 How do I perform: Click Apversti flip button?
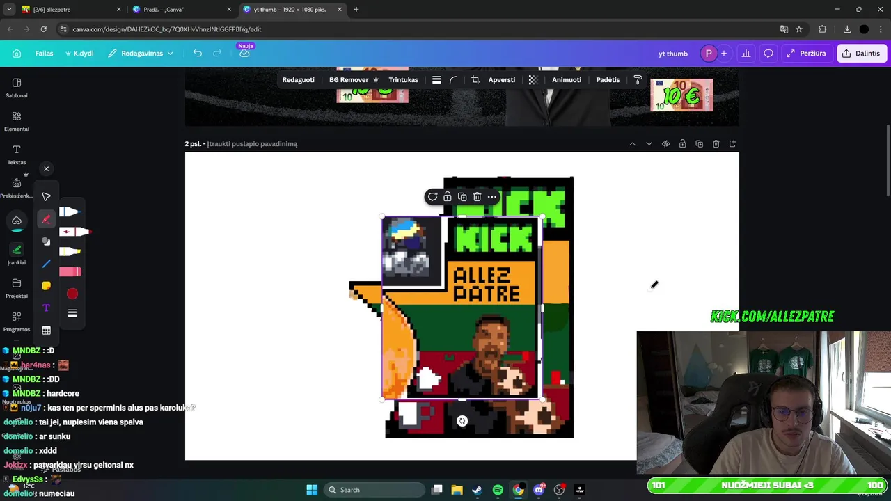click(502, 80)
